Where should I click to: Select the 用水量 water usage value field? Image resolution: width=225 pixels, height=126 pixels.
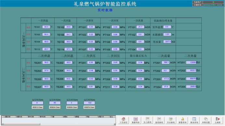pos(167,42)
